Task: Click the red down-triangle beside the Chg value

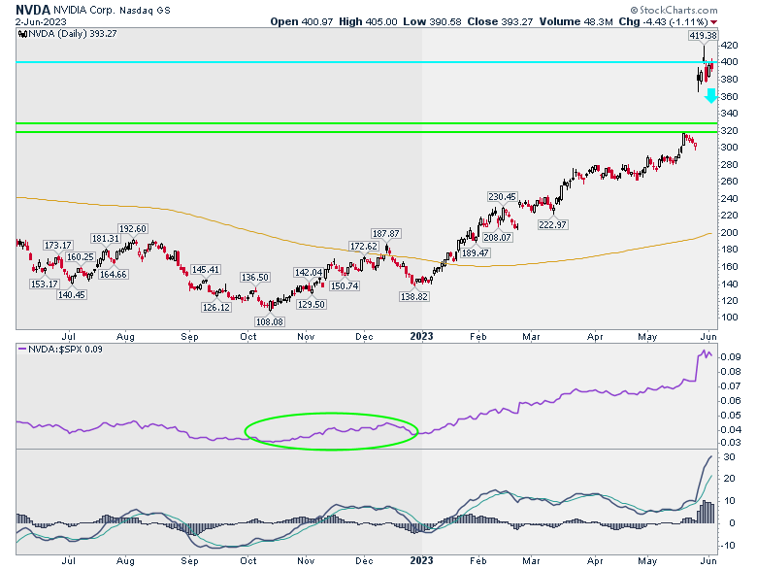Action: point(714,22)
